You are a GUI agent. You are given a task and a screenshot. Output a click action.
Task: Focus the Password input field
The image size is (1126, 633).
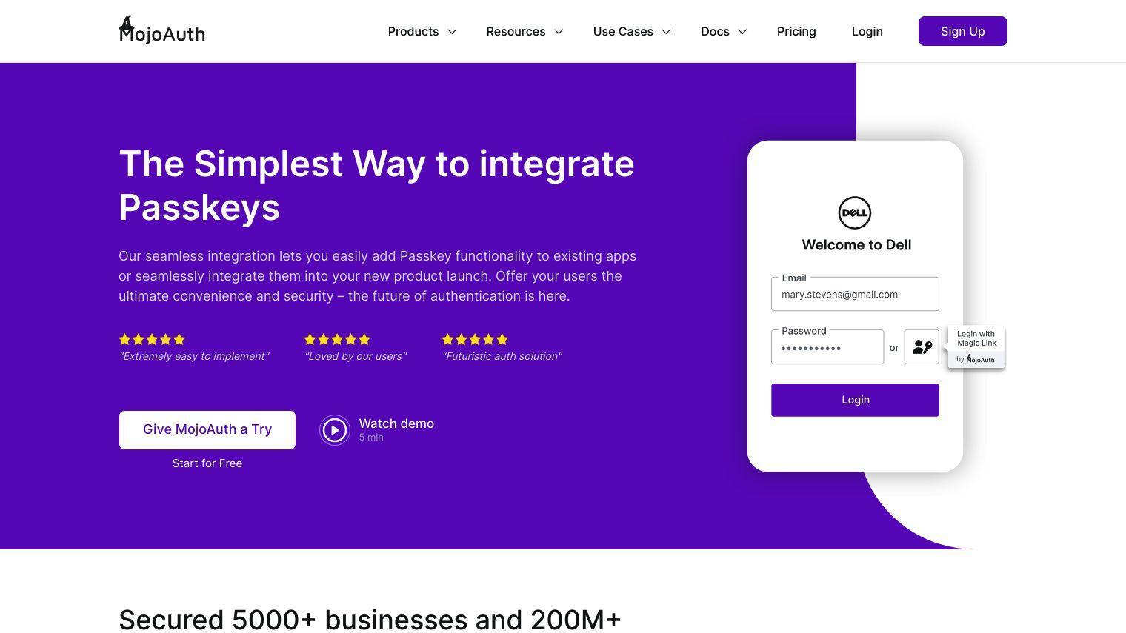(x=827, y=347)
